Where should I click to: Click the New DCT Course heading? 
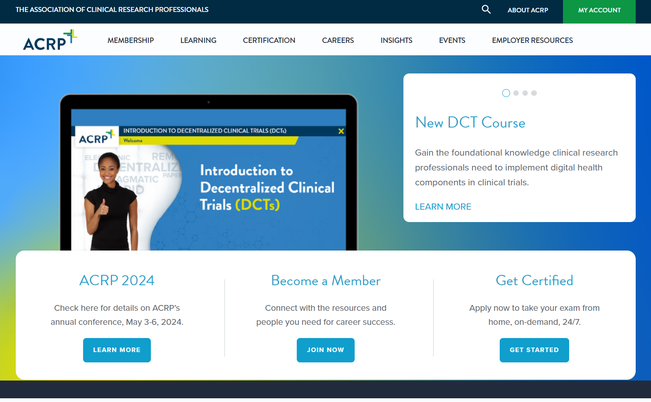470,123
